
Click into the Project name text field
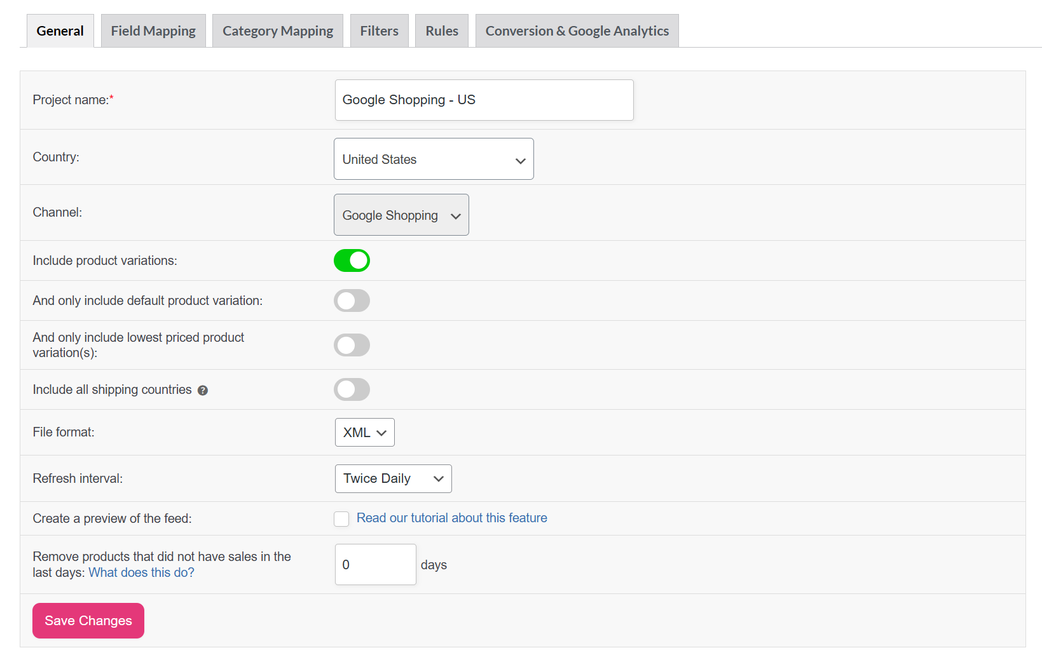pyautogui.click(x=484, y=100)
